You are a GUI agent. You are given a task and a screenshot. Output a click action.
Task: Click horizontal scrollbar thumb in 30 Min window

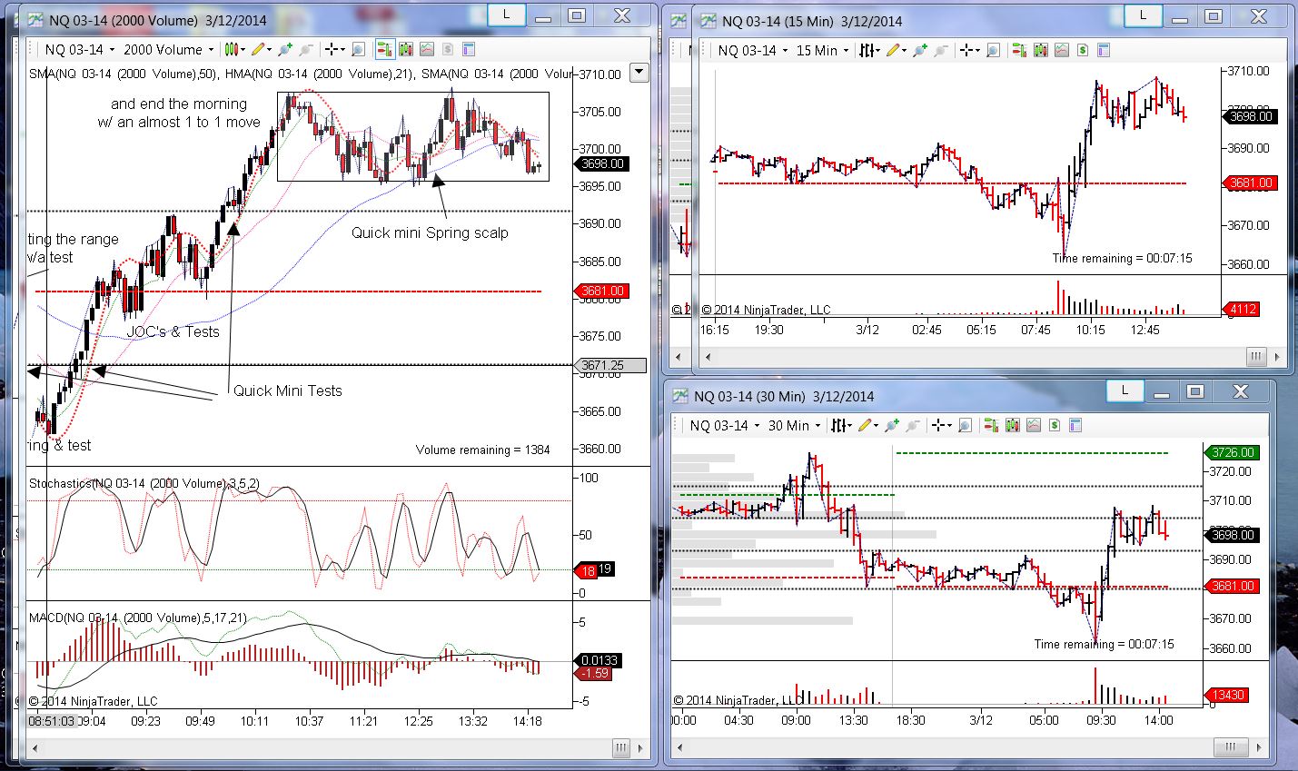coord(1230,747)
